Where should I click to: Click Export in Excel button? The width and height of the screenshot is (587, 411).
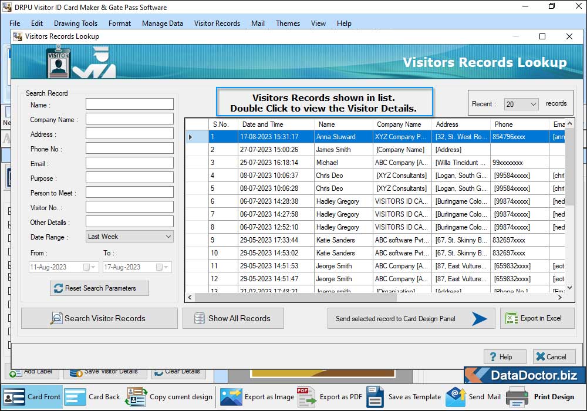tap(537, 319)
